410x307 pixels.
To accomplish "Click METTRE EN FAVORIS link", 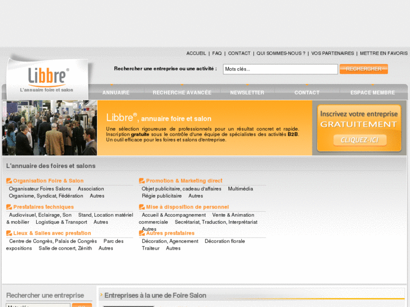I will (383, 54).
